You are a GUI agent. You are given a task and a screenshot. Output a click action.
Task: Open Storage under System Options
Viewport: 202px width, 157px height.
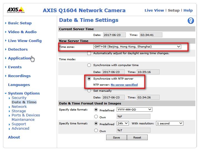click(x=19, y=111)
